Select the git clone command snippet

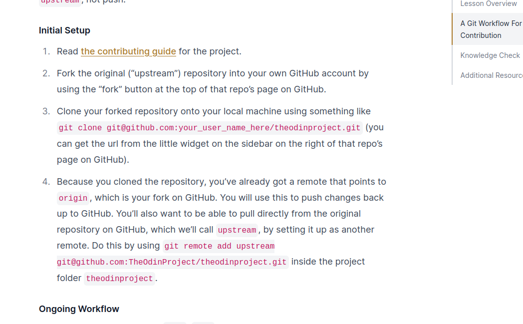coord(210,128)
